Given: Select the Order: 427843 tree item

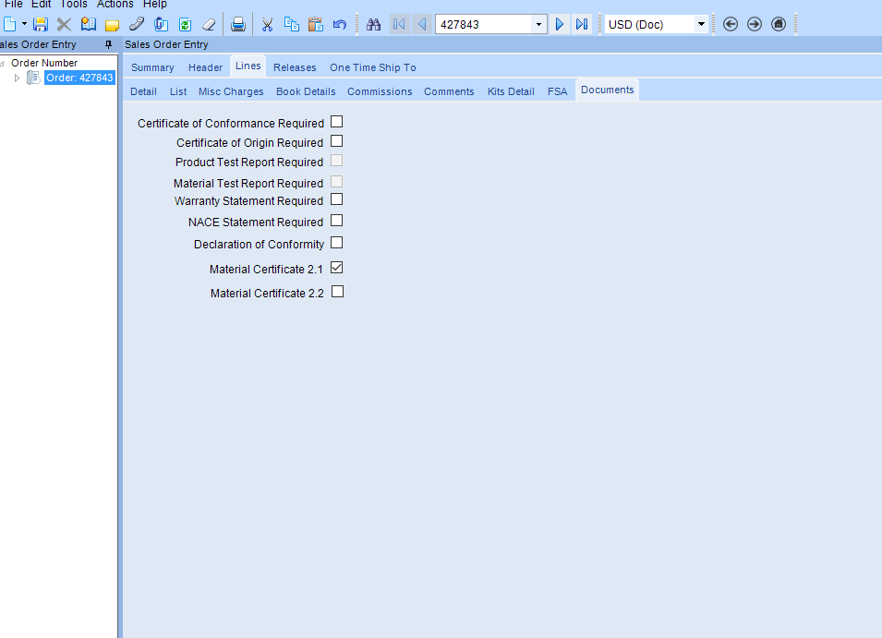Looking at the screenshot, I should (79, 78).
